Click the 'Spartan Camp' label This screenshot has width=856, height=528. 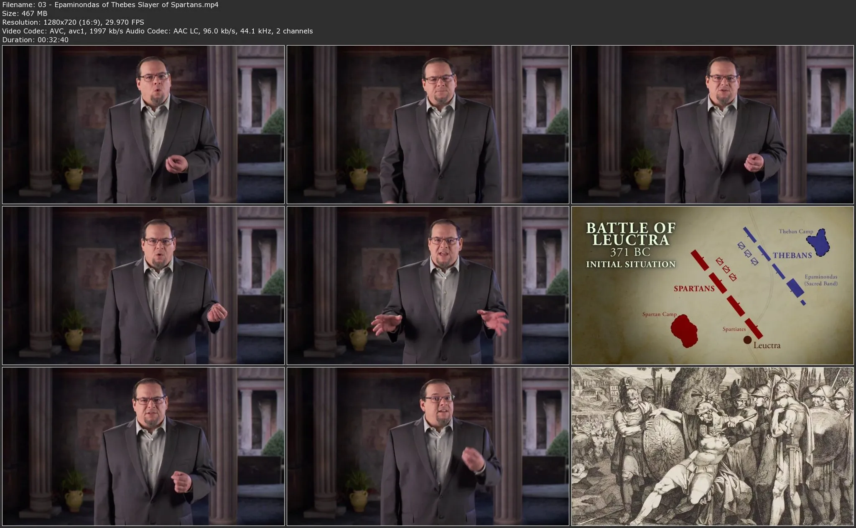pos(659,314)
